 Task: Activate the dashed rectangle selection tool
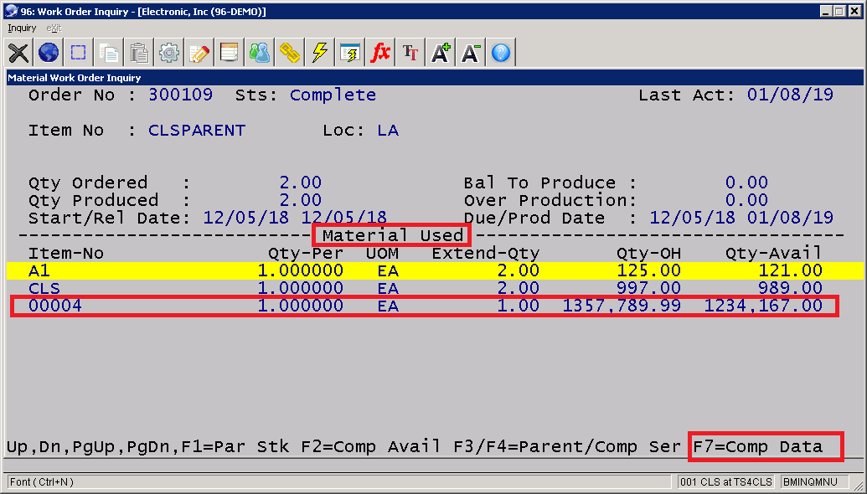pyautogui.click(x=79, y=53)
